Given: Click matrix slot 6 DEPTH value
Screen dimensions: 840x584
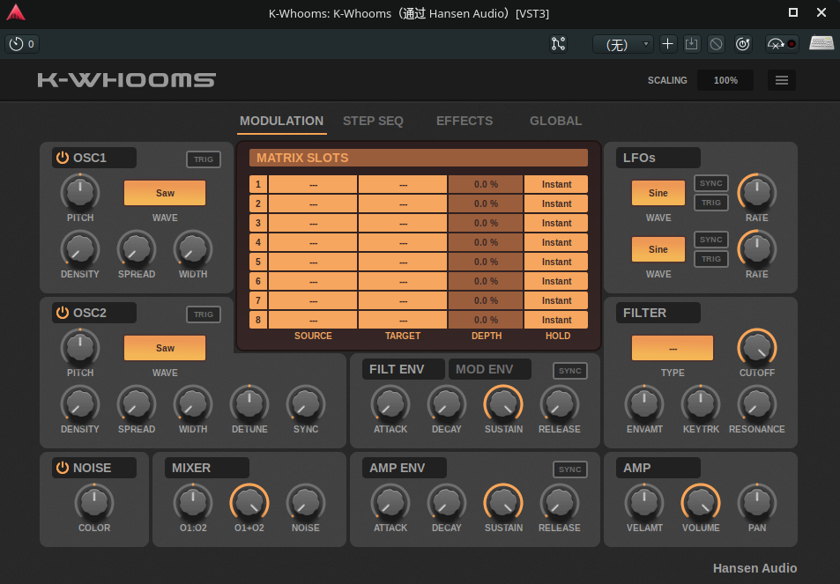Looking at the screenshot, I should tap(486, 282).
